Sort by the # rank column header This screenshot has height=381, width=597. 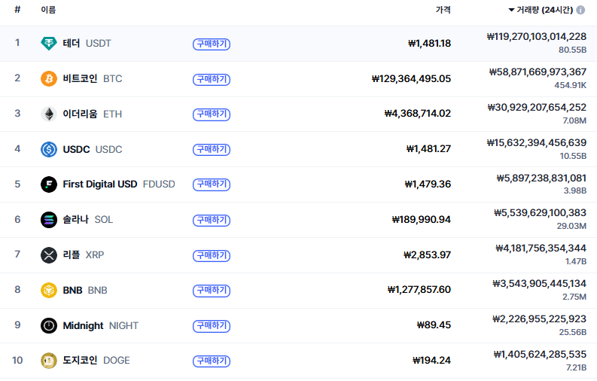(x=17, y=11)
